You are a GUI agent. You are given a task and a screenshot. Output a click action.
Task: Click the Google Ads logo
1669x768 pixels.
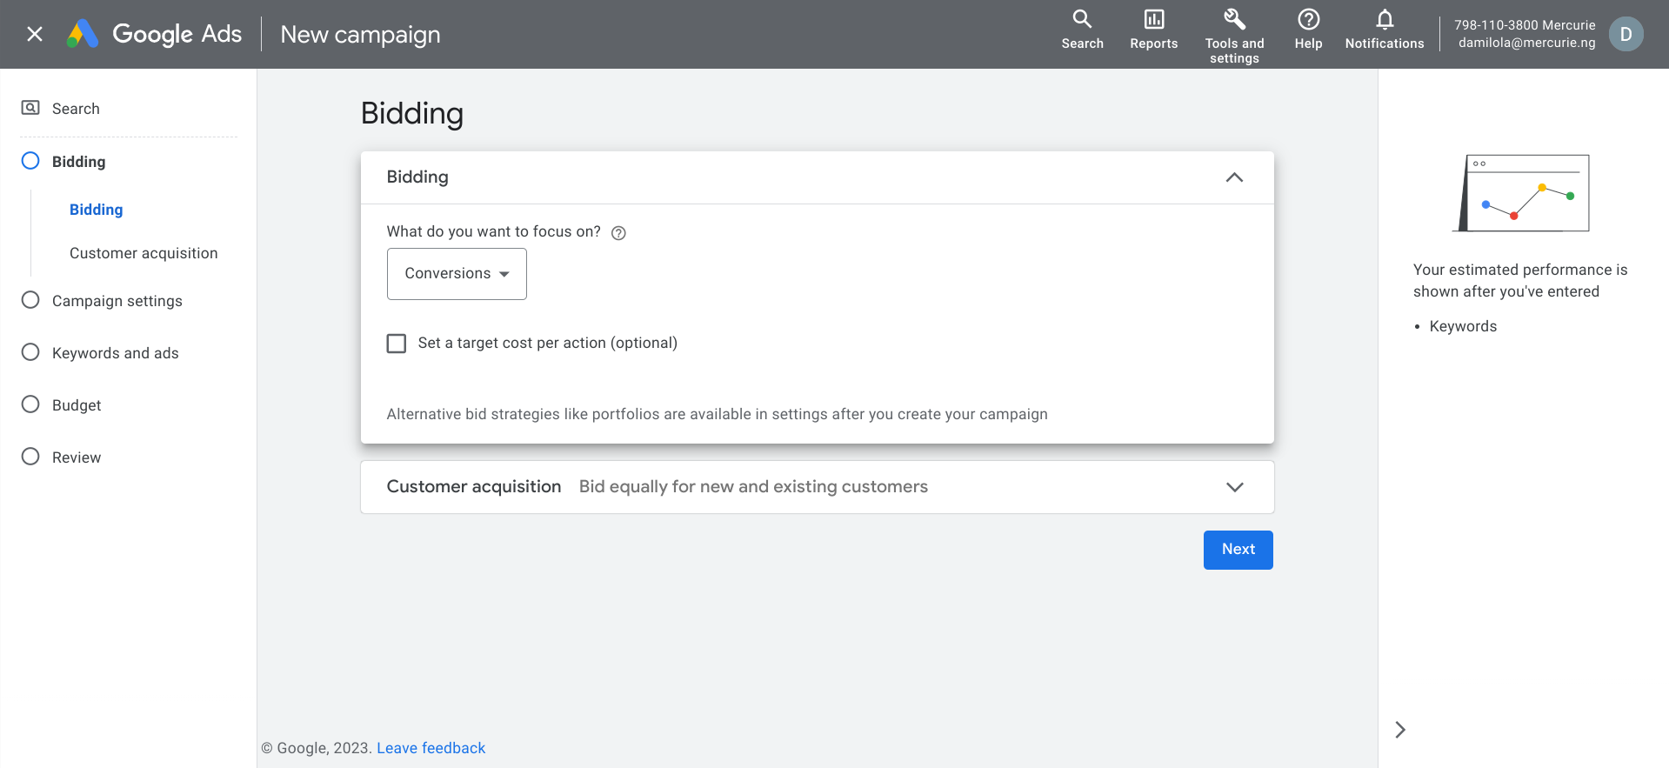(x=83, y=34)
